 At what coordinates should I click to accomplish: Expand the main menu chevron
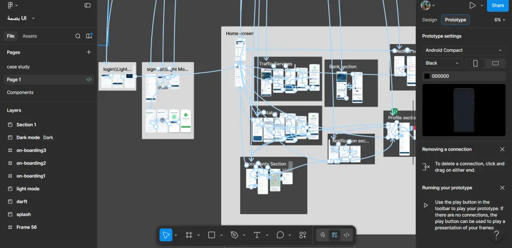tap(17, 6)
